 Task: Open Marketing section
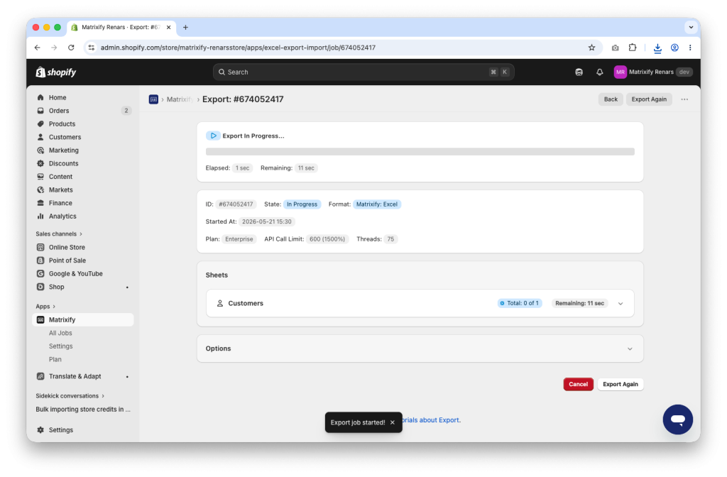pos(63,150)
